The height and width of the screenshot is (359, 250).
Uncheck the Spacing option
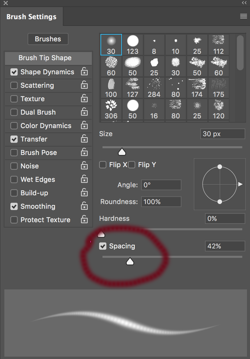103,246
